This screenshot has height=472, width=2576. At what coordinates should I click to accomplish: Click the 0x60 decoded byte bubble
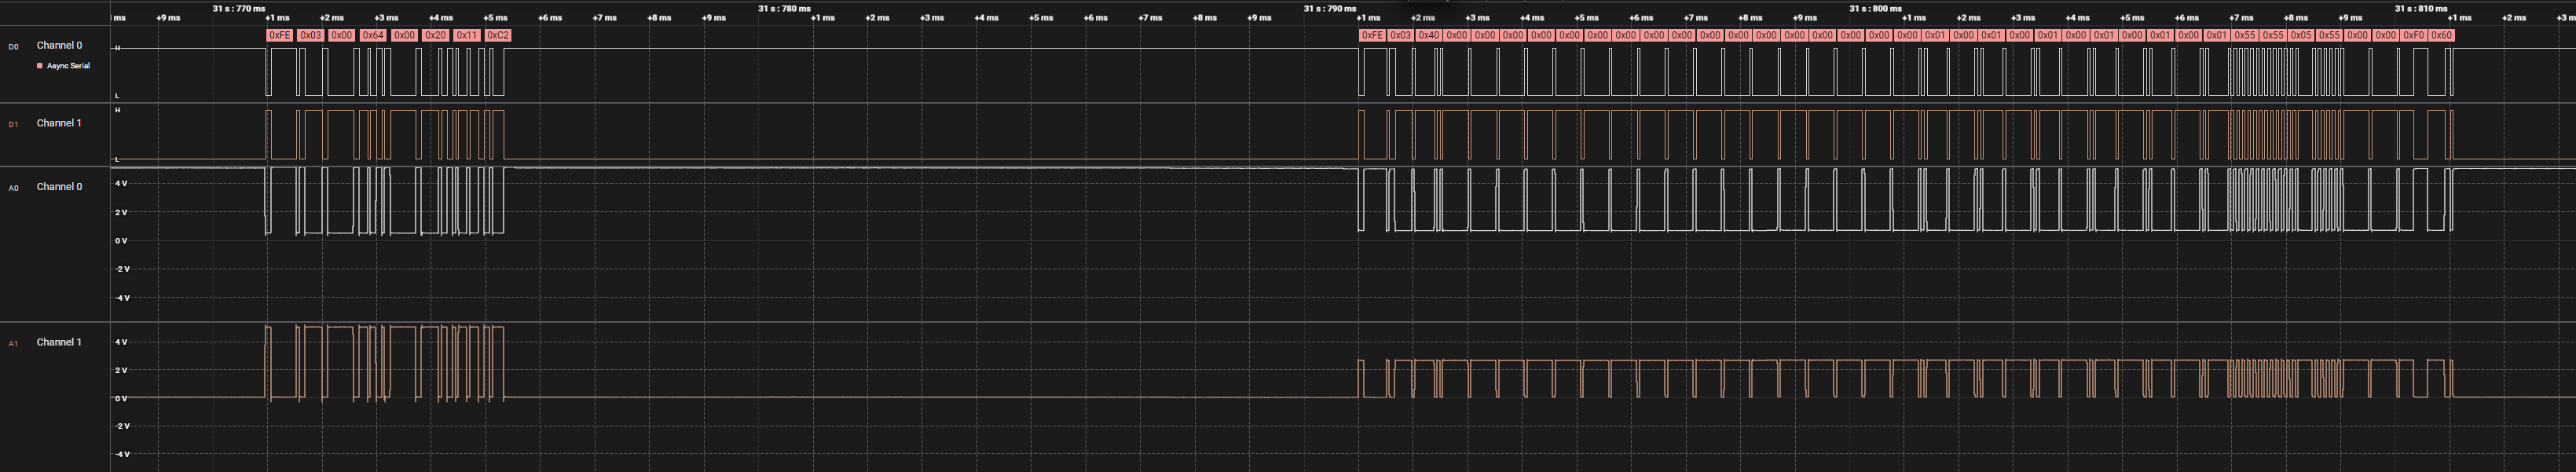tap(2441, 35)
